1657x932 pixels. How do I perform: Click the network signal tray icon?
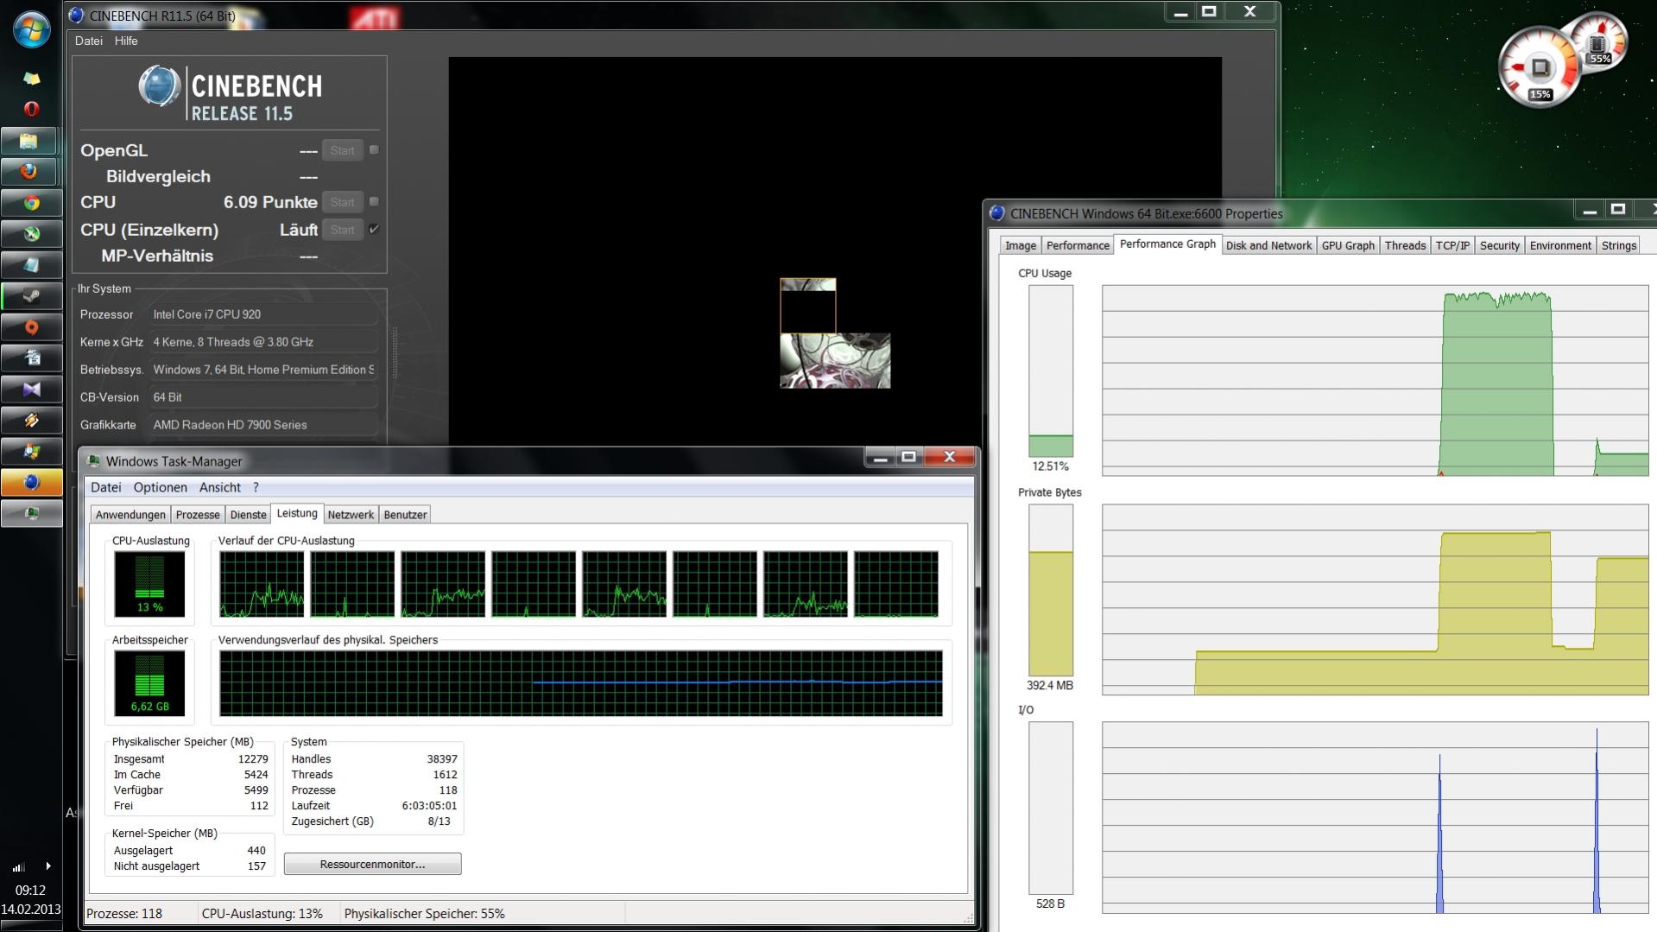pos(18,866)
